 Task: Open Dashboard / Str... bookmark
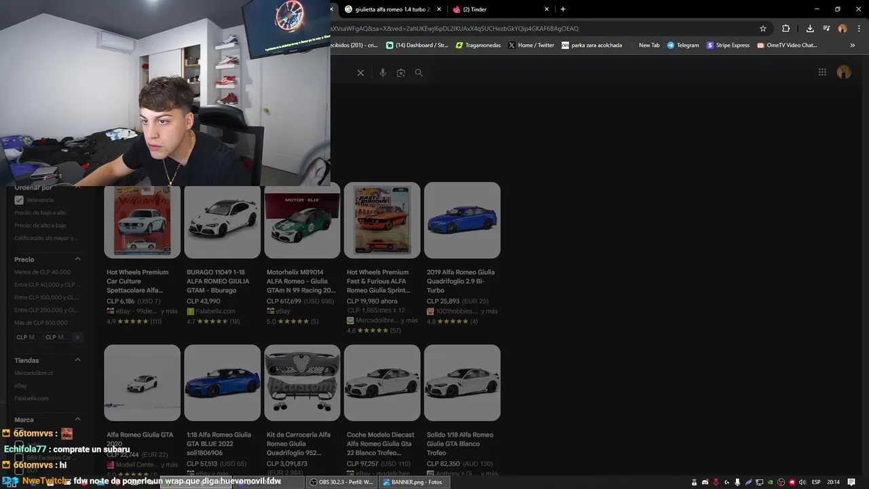418,46
